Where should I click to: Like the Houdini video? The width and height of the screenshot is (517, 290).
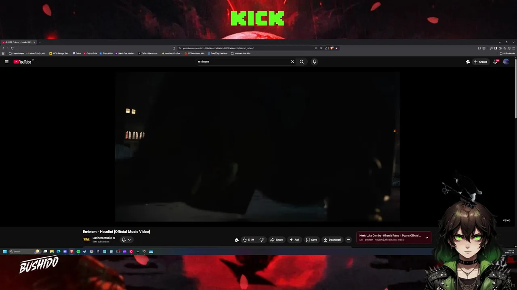(x=248, y=240)
